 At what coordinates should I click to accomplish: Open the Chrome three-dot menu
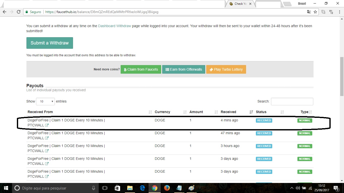click(x=339, y=12)
